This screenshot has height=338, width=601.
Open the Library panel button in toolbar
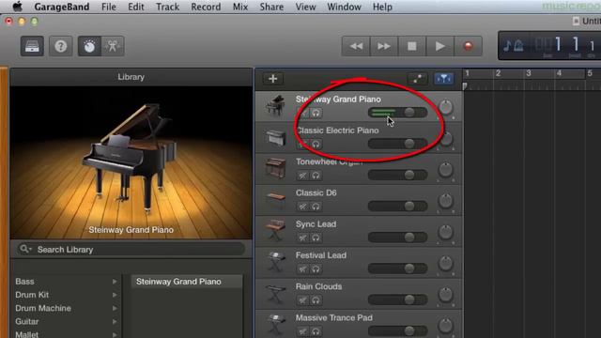pyautogui.click(x=32, y=46)
